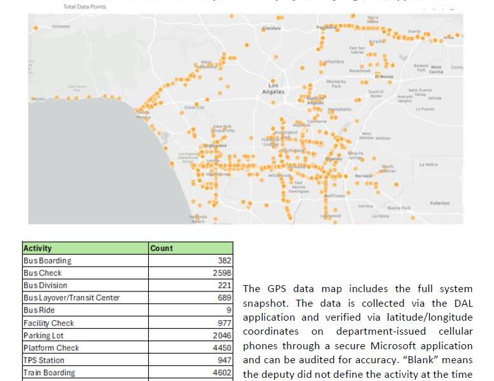Click the Parking Lot count 2046

point(221,335)
